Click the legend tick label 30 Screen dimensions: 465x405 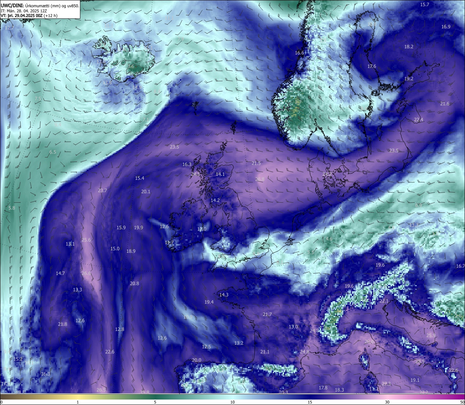tap(387, 402)
